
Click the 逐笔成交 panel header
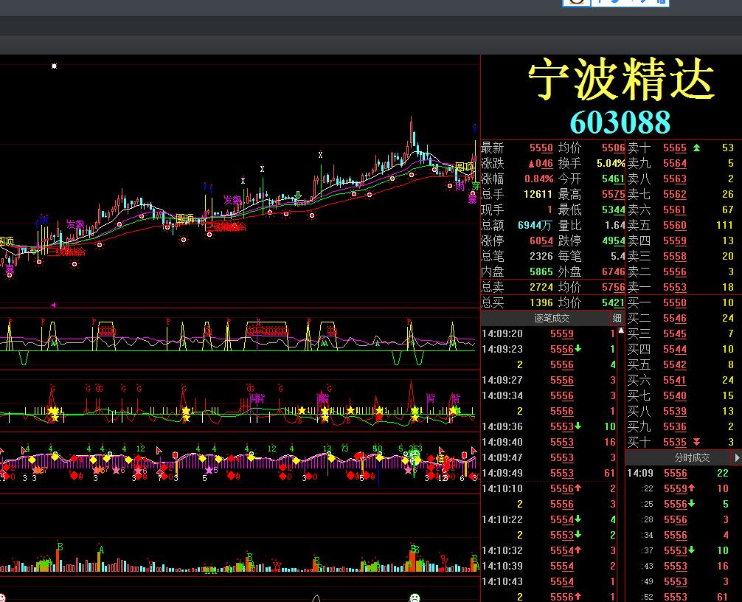pos(552,319)
